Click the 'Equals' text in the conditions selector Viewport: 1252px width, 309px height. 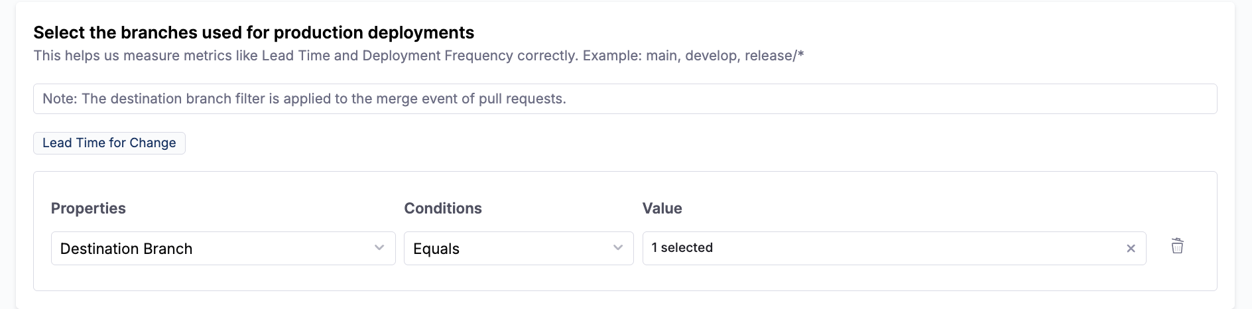coord(436,249)
